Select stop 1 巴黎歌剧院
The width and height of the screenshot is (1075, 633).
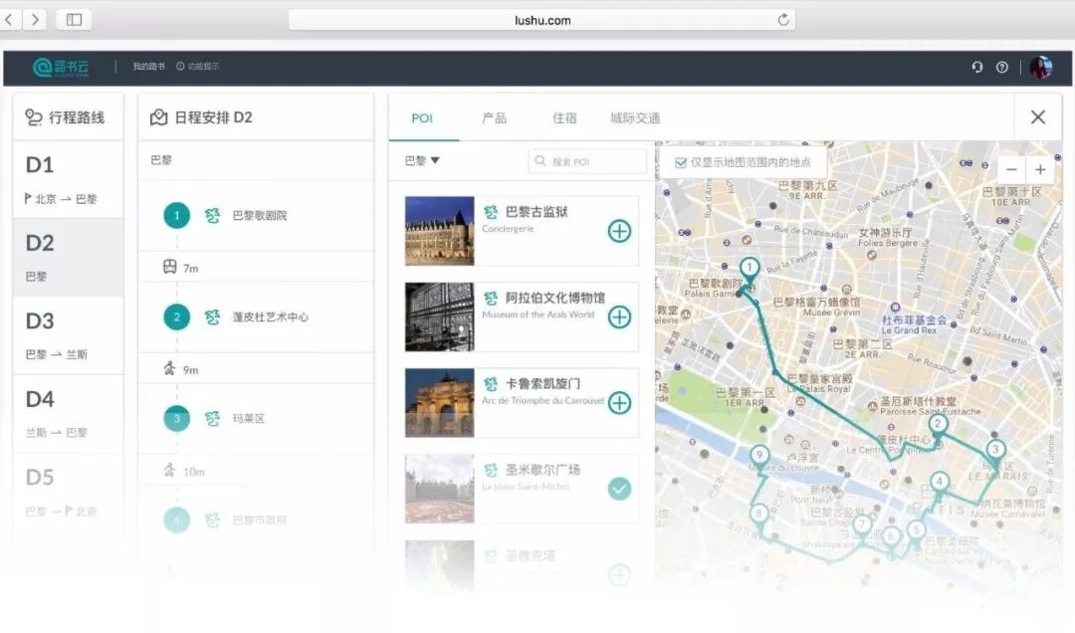click(256, 215)
